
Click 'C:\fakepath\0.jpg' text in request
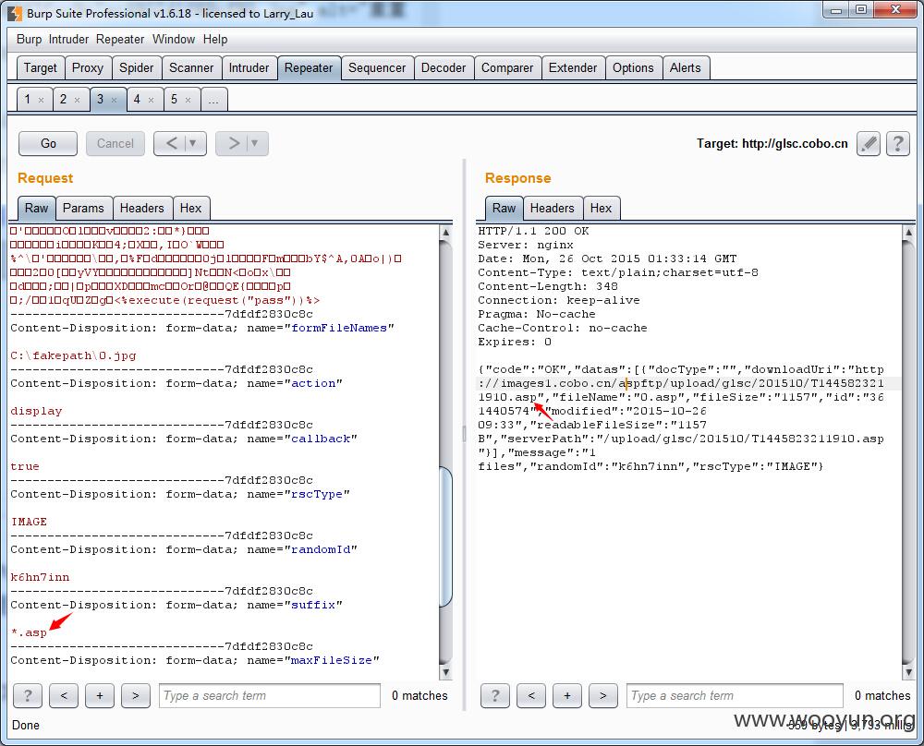pos(73,355)
